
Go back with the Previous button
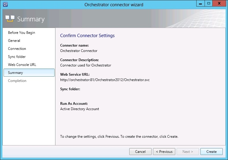164,152
